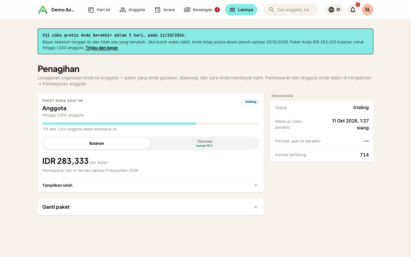This screenshot has width=411, height=257.
Task: Click the Tinjau dan bayar link
Action: tap(102, 48)
